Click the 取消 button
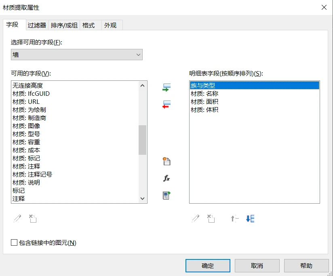Screen dimensions: 333x276 (x=257, y=265)
